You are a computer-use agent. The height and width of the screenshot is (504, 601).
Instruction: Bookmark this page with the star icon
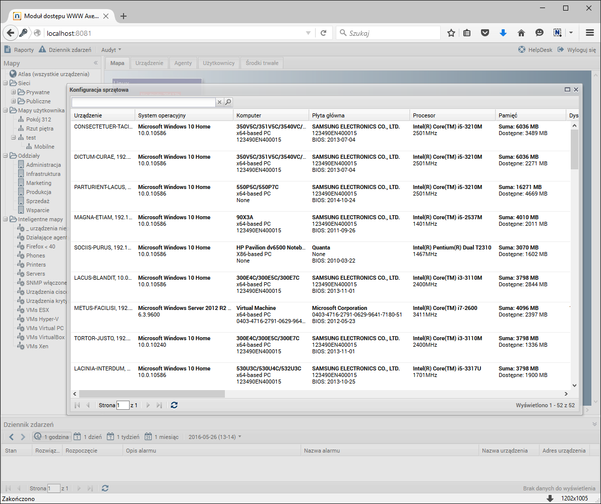click(451, 33)
